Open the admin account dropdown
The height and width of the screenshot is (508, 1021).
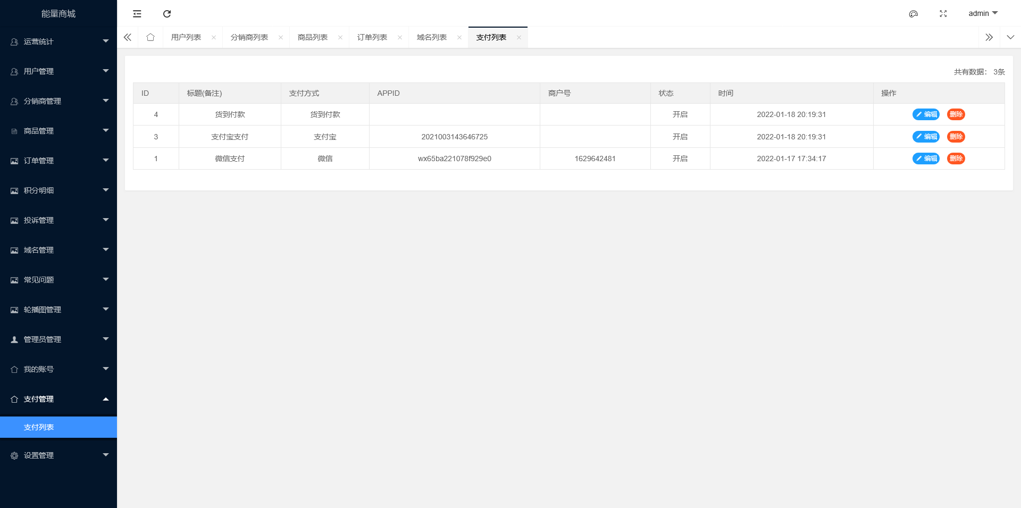983,13
